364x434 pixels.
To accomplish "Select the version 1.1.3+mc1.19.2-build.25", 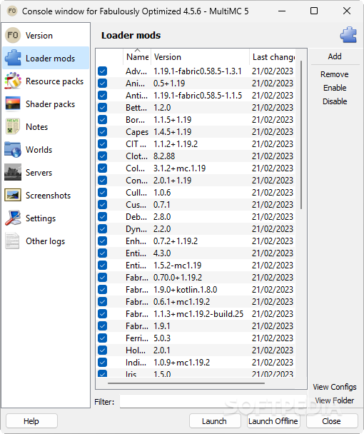I will pos(198,314).
